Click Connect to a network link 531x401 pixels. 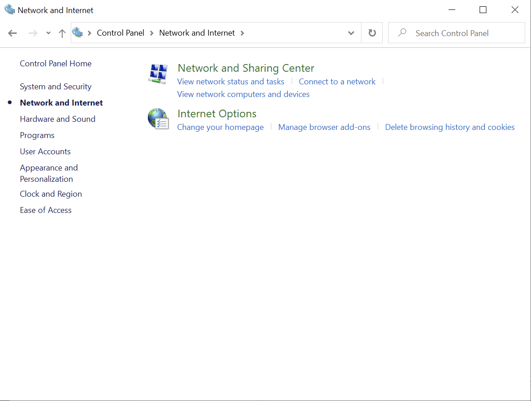coord(337,82)
